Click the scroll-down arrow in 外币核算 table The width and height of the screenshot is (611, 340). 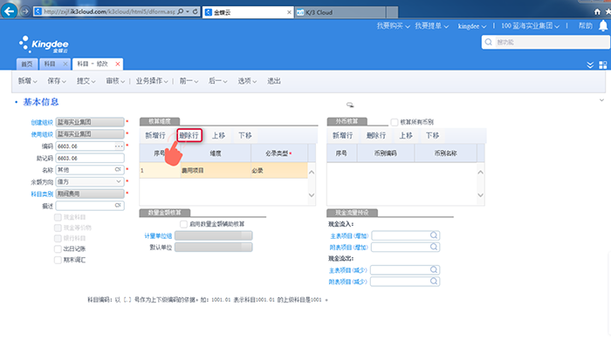(480, 195)
